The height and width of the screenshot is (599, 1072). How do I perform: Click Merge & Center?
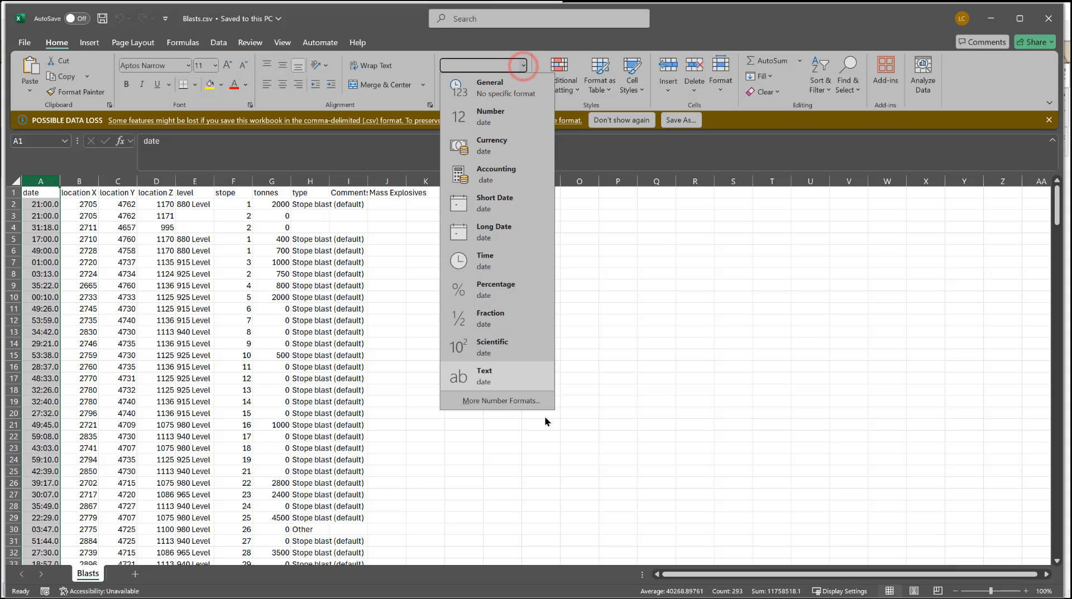tap(380, 85)
